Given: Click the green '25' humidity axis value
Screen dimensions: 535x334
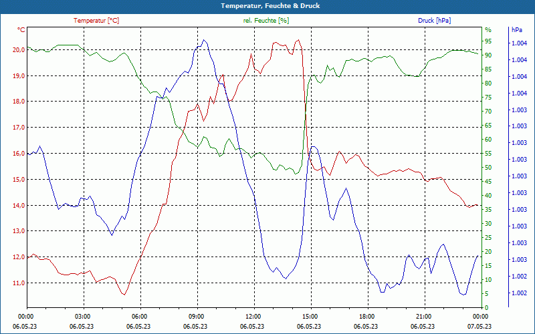Looking at the screenshot, I should 488,238.
